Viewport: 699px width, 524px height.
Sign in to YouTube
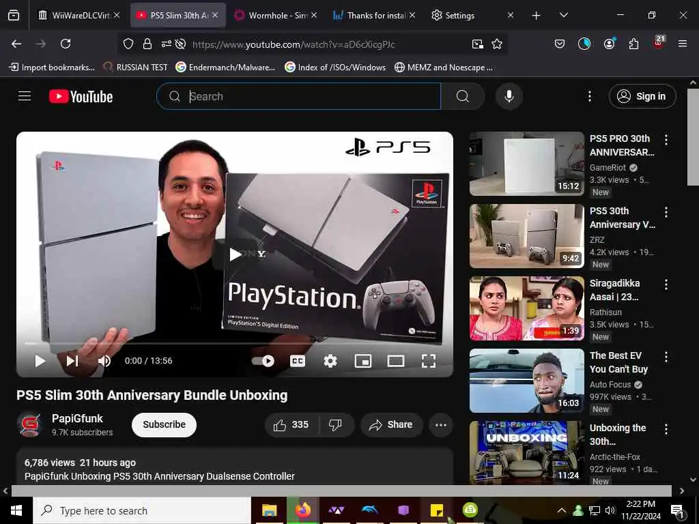coord(642,96)
